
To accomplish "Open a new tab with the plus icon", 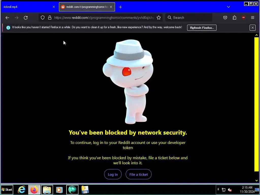I will [x=120, y=7].
